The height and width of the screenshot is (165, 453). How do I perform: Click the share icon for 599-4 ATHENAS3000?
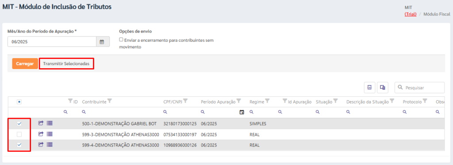pos(41,145)
